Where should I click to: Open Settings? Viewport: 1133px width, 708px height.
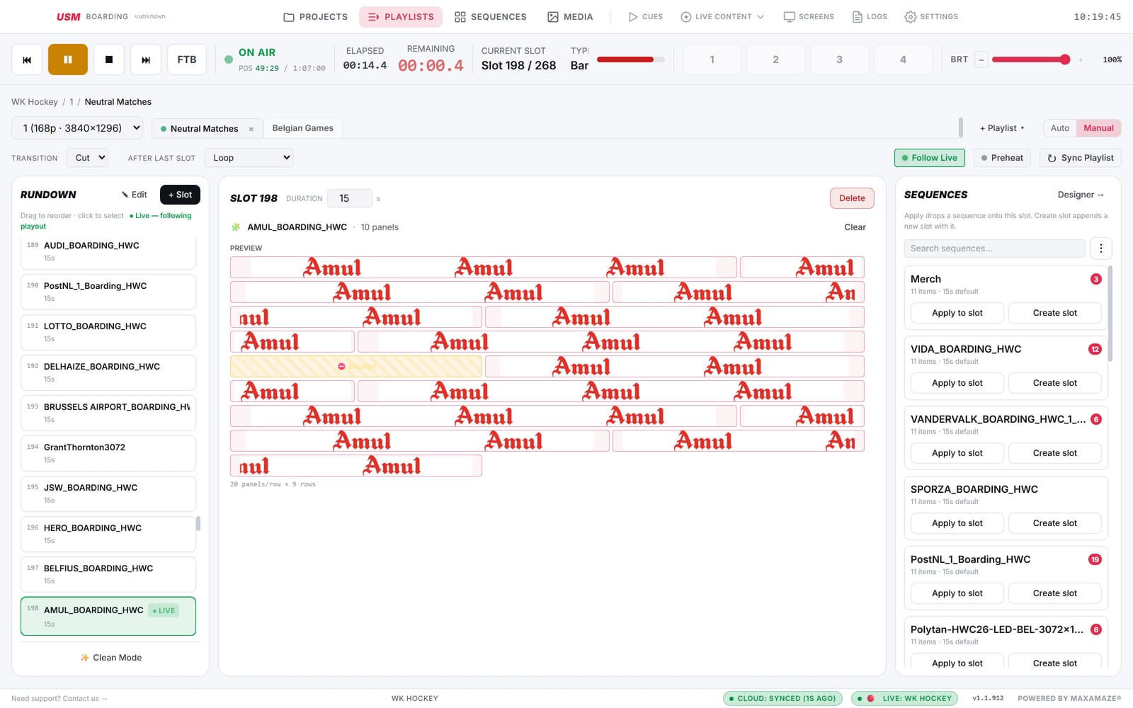click(x=931, y=17)
